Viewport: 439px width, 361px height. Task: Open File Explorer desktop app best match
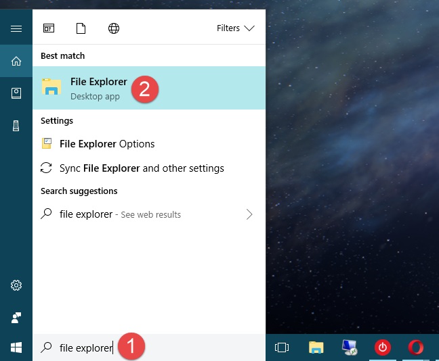tap(98, 88)
